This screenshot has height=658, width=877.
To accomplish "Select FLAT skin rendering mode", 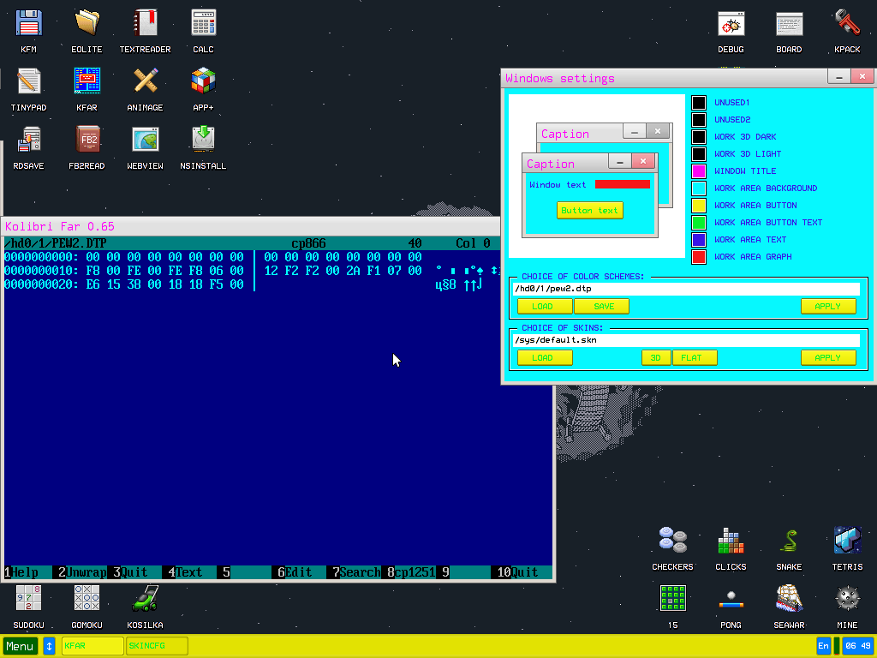I will coord(695,357).
